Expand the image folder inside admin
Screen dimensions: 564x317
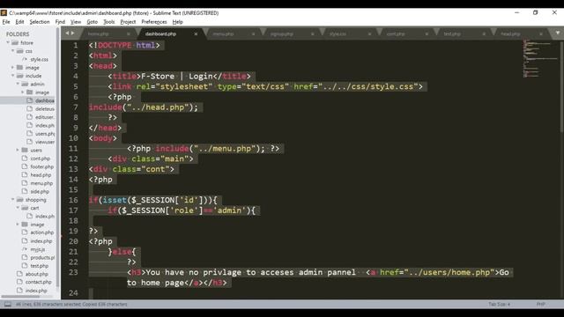pyautogui.click(x=22, y=92)
